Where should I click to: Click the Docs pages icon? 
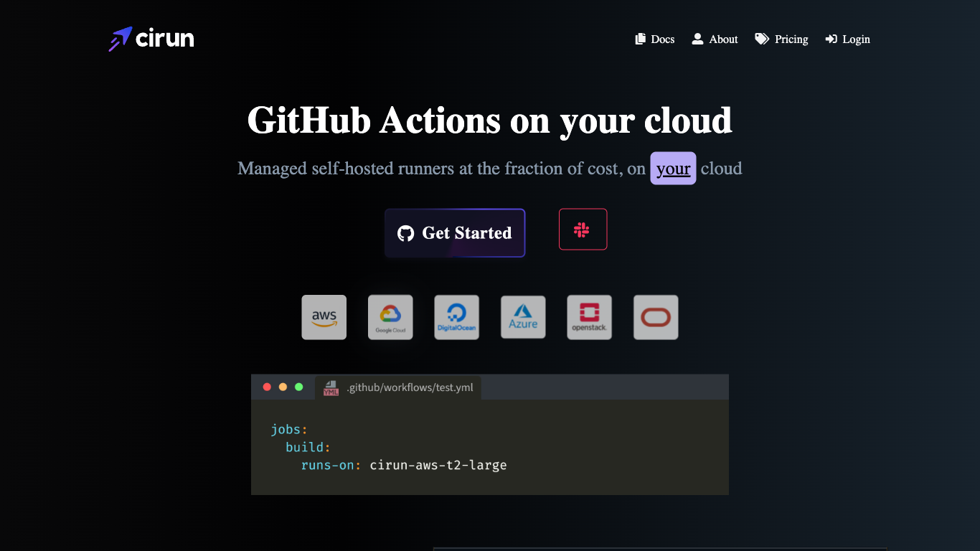(641, 39)
